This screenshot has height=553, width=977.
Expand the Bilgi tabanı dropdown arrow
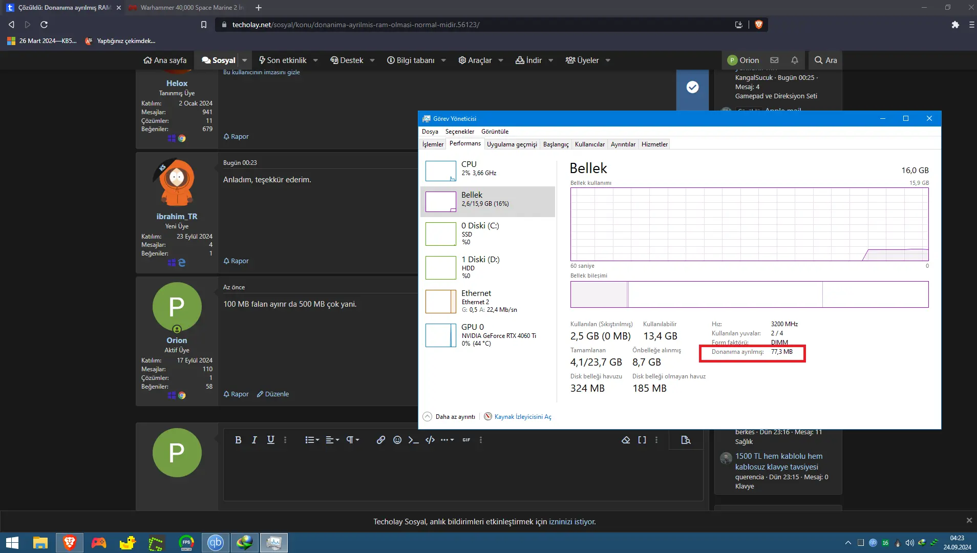click(x=443, y=60)
